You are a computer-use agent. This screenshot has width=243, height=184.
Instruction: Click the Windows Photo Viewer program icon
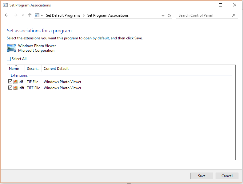pos(12,48)
